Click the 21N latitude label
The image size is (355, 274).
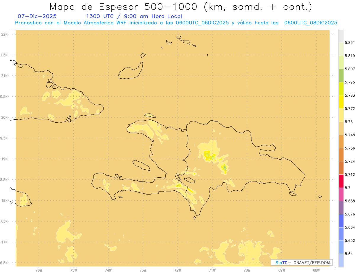tap(4, 76)
